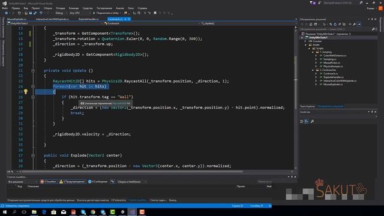The image size is (384, 216).
Task: Collapse the Explode method at line 37
Action: (33, 155)
